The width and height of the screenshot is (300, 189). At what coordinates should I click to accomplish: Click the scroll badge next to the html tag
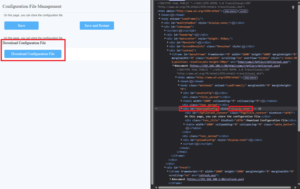243,11
